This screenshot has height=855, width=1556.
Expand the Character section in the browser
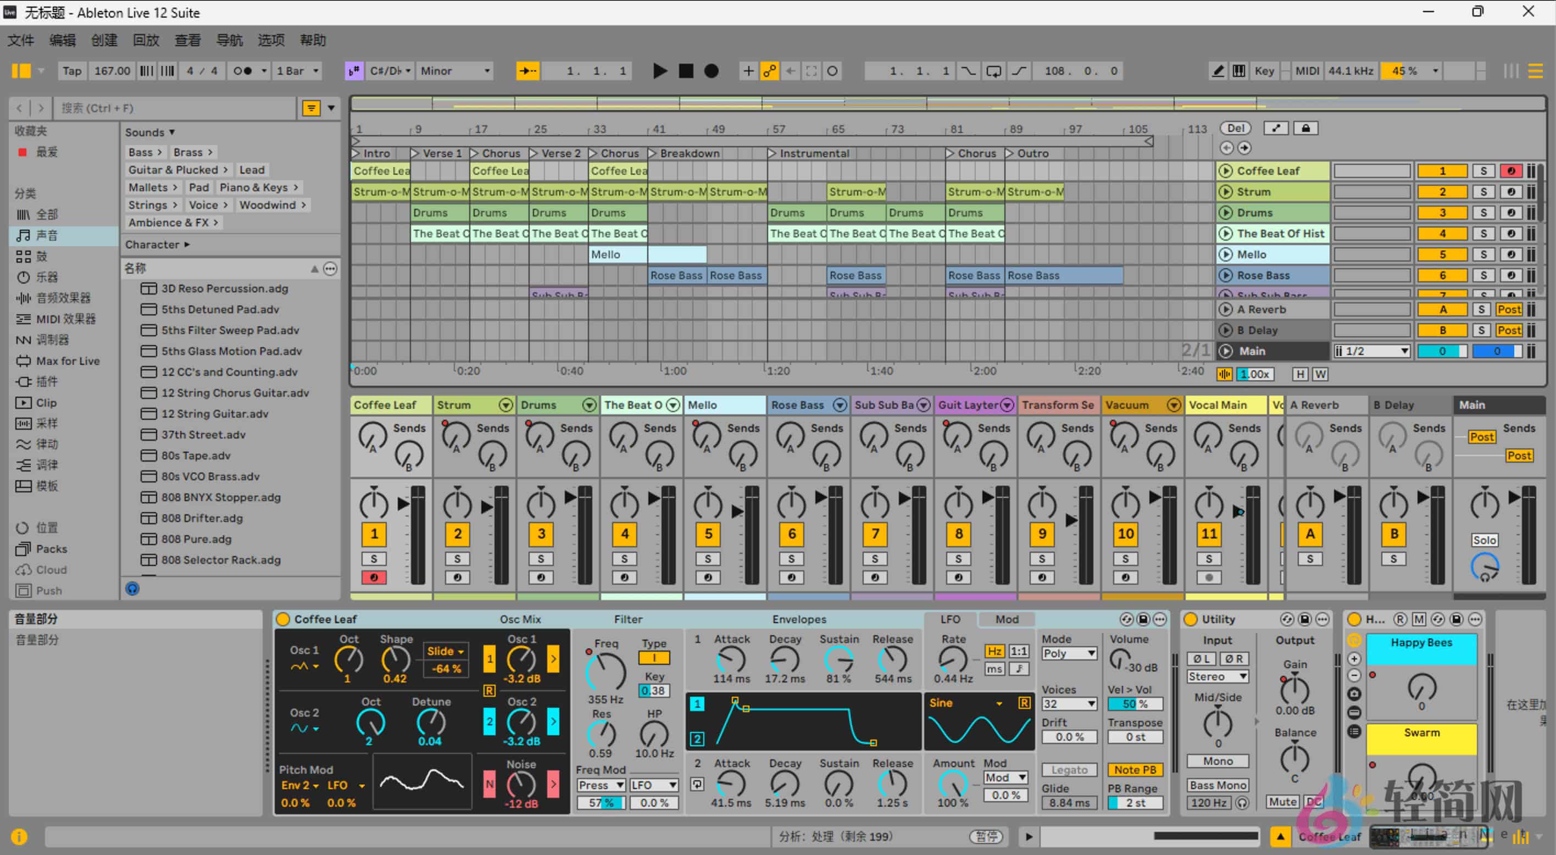pos(157,244)
